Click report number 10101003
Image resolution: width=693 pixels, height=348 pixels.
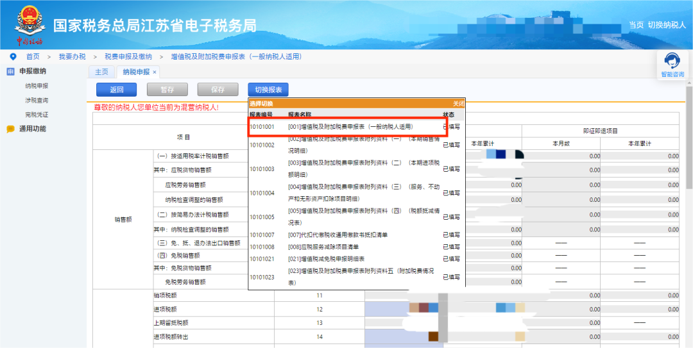click(x=262, y=169)
